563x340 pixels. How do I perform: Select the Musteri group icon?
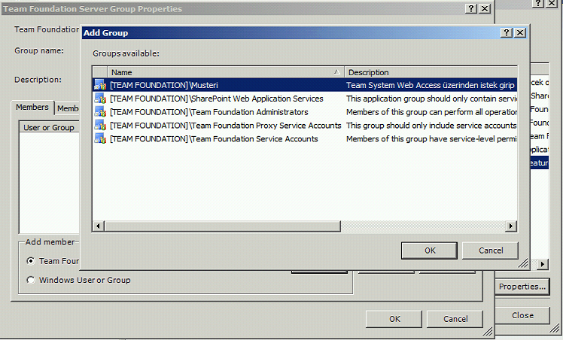tap(100, 85)
